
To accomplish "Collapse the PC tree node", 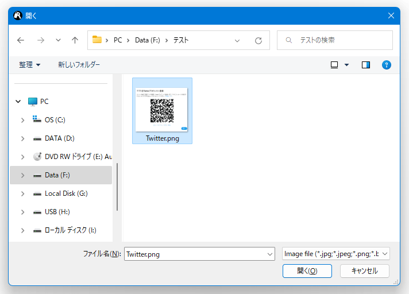I will point(18,102).
